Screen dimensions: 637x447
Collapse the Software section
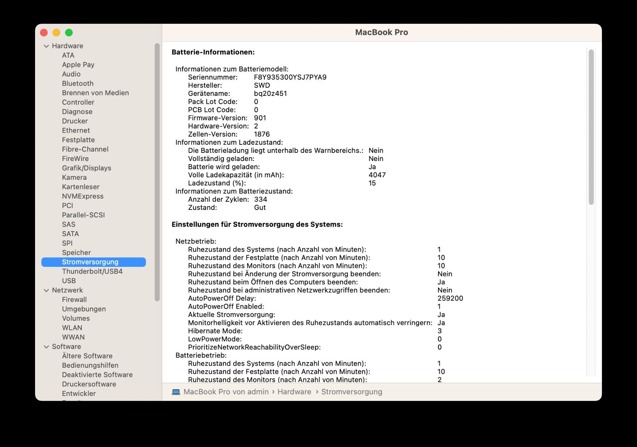point(46,347)
